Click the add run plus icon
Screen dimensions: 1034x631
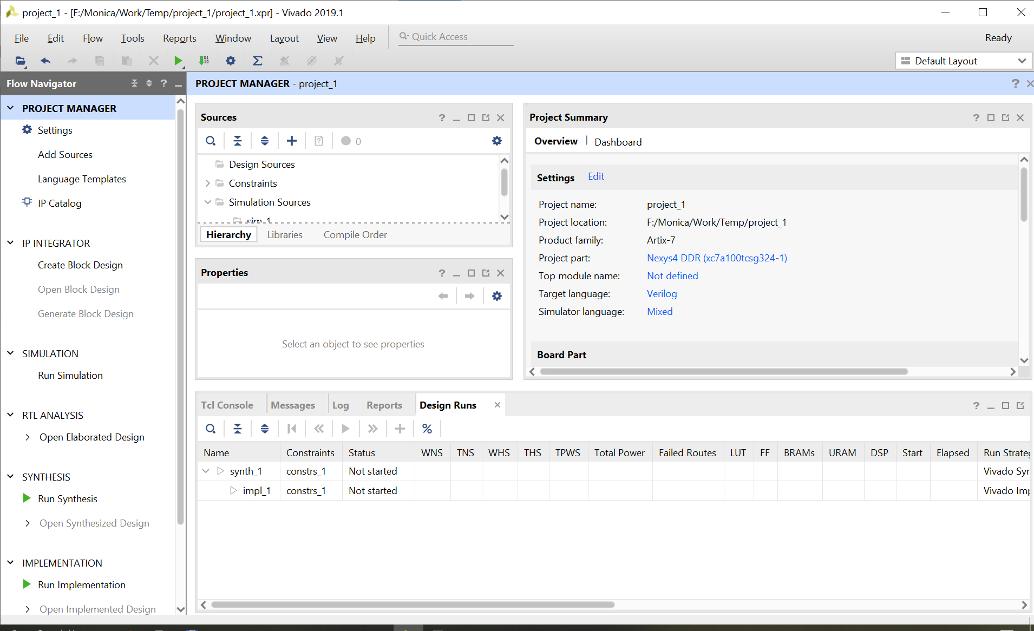pyautogui.click(x=400, y=429)
